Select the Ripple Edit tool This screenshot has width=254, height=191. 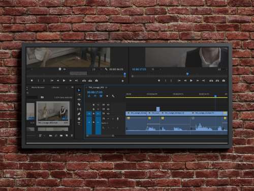point(79,100)
